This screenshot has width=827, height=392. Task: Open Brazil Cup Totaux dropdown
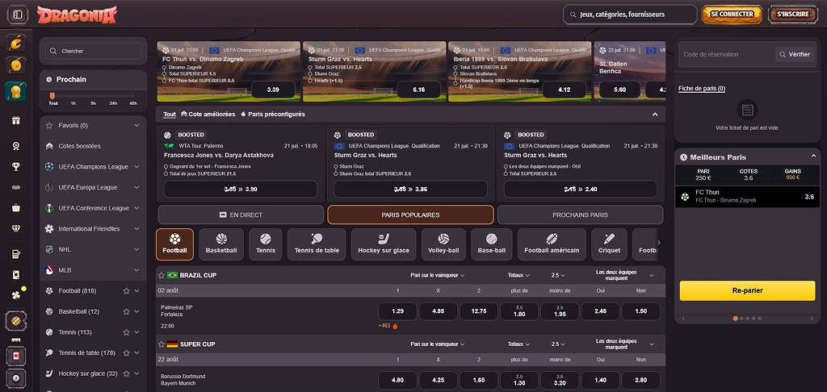click(x=519, y=275)
